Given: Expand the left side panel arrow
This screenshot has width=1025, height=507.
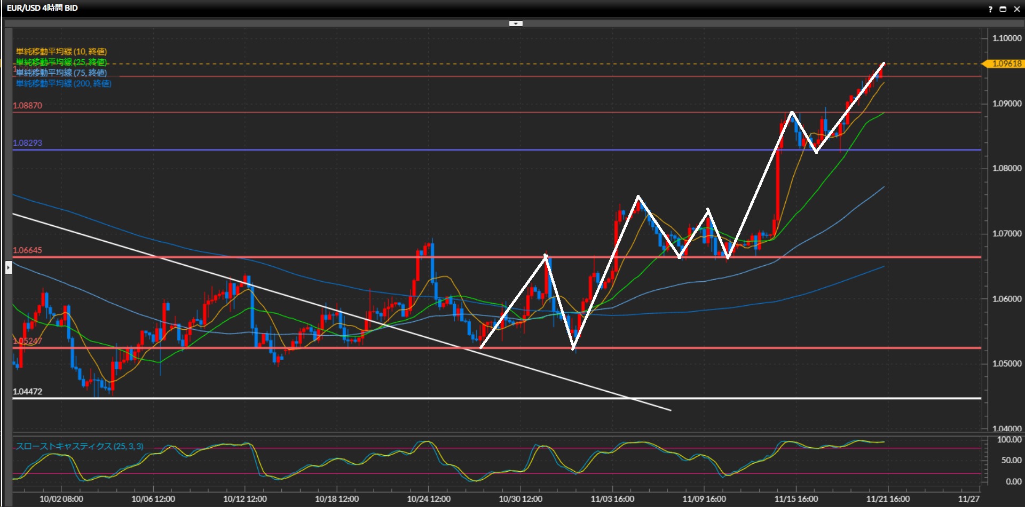Looking at the screenshot, I should tap(9, 267).
